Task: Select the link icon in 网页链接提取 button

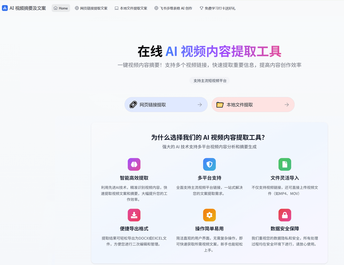Action: [x=133, y=104]
